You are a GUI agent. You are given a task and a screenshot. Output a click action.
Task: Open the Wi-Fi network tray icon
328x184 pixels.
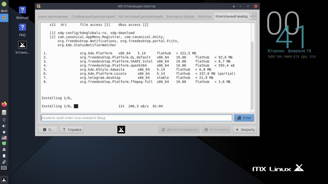[x=4, y=132]
